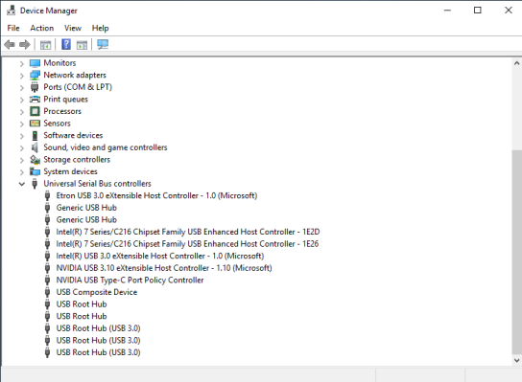
Task: Select the Processors tree label
Action: (62, 111)
